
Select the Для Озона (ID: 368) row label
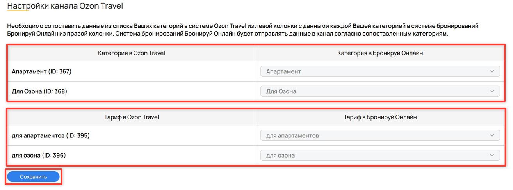[x=39, y=91]
